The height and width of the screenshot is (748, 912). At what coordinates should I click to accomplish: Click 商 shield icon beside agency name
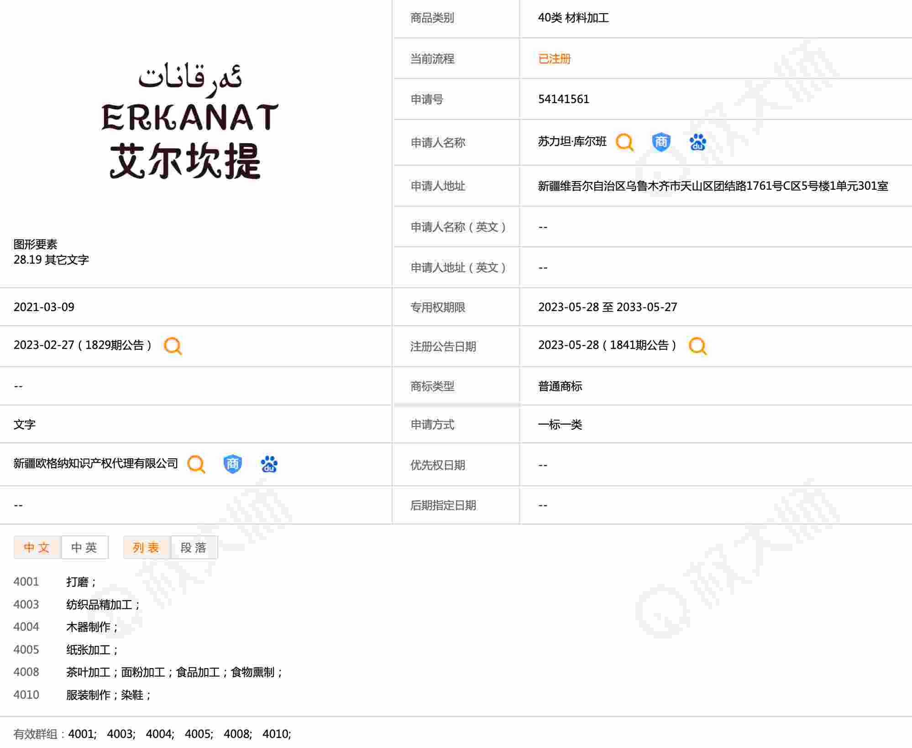click(232, 464)
